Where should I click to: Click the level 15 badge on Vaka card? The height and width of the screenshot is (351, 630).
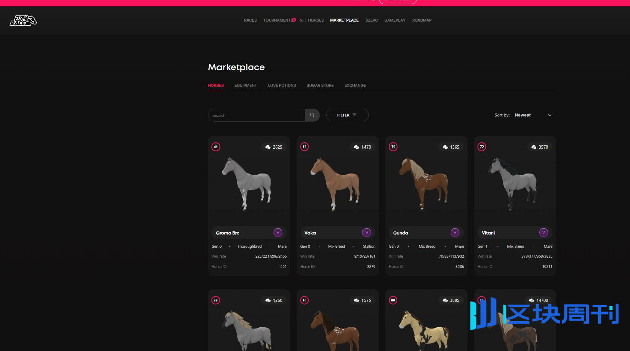304,147
